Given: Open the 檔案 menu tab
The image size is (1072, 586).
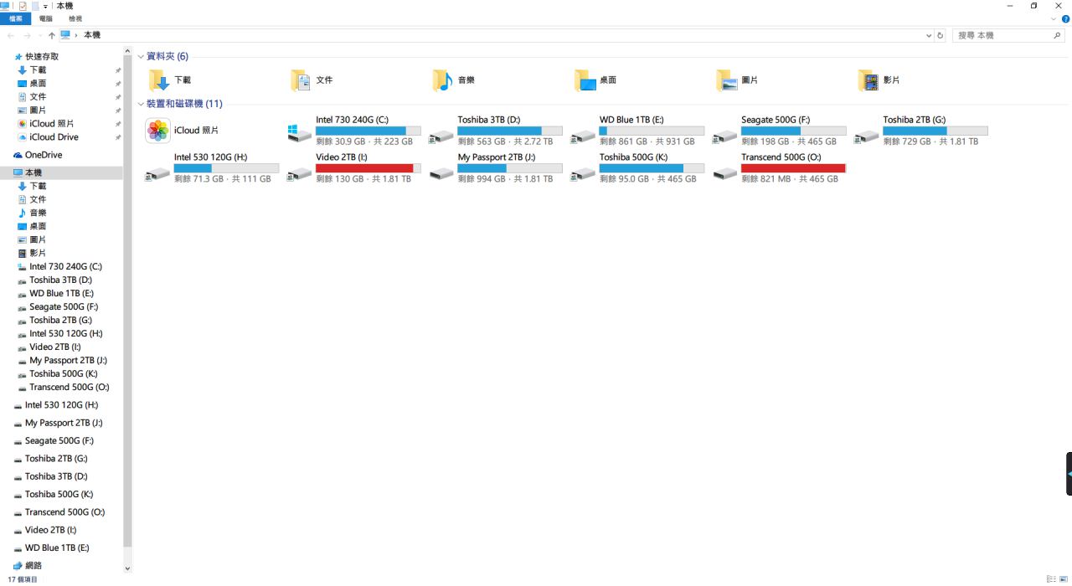Looking at the screenshot, I should [x=15, y=18].
